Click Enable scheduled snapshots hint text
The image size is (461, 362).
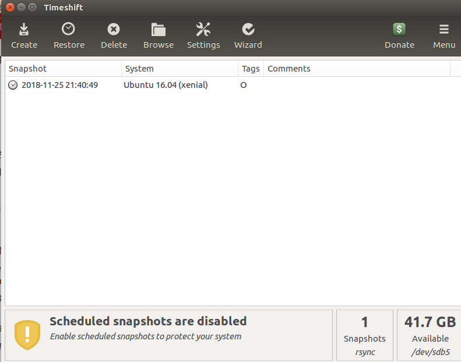tap(146, 336)
